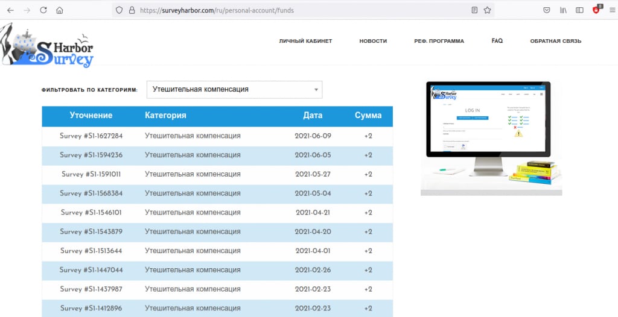Click the Уточнение column header
This screenshot has height=317, width=618.
coord(91,115)
